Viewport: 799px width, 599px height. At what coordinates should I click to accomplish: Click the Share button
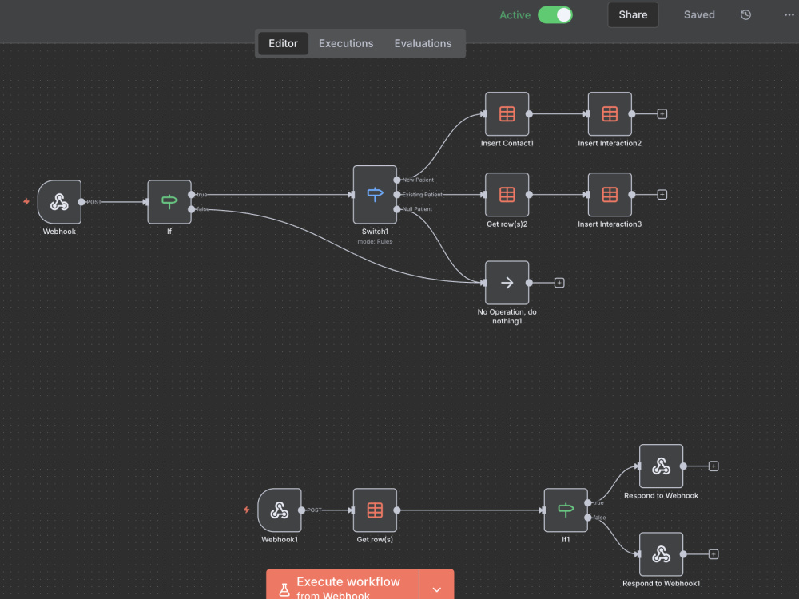pos(633,14)
